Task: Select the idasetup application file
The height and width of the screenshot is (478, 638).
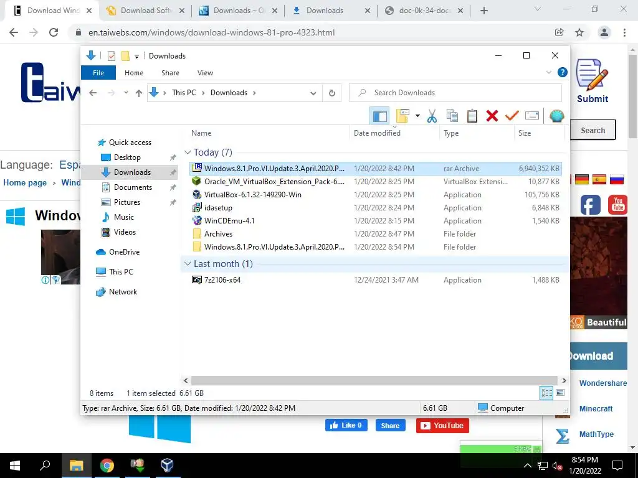Action: click(x=376, y=208)
